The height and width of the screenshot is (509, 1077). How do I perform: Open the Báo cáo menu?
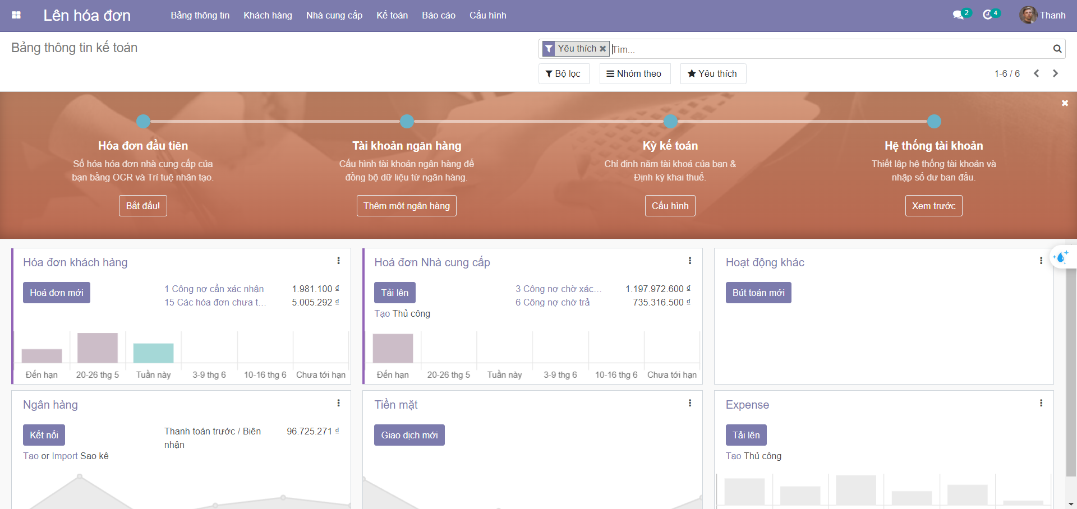438,15
